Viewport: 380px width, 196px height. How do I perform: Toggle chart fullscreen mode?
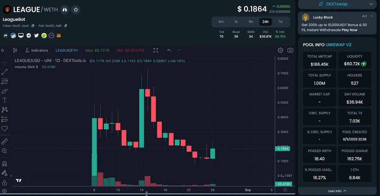155,50
